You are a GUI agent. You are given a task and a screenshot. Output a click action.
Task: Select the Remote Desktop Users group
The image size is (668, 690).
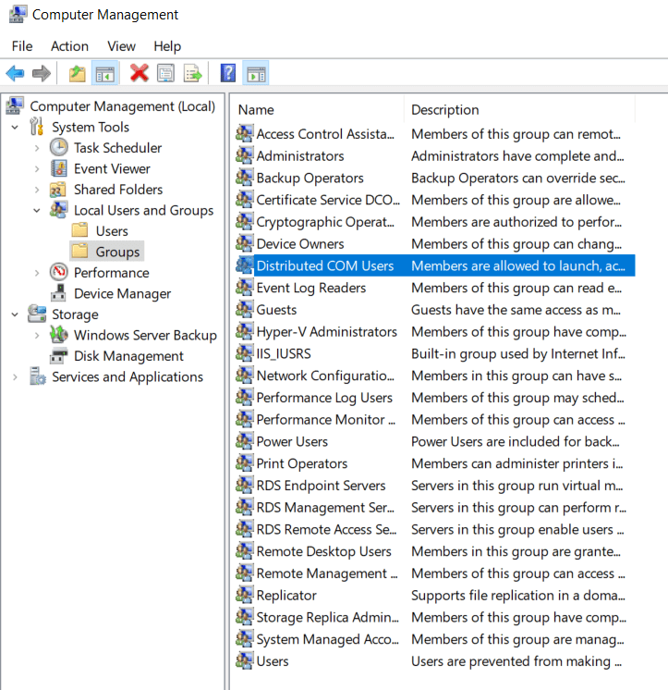point(323,551)
